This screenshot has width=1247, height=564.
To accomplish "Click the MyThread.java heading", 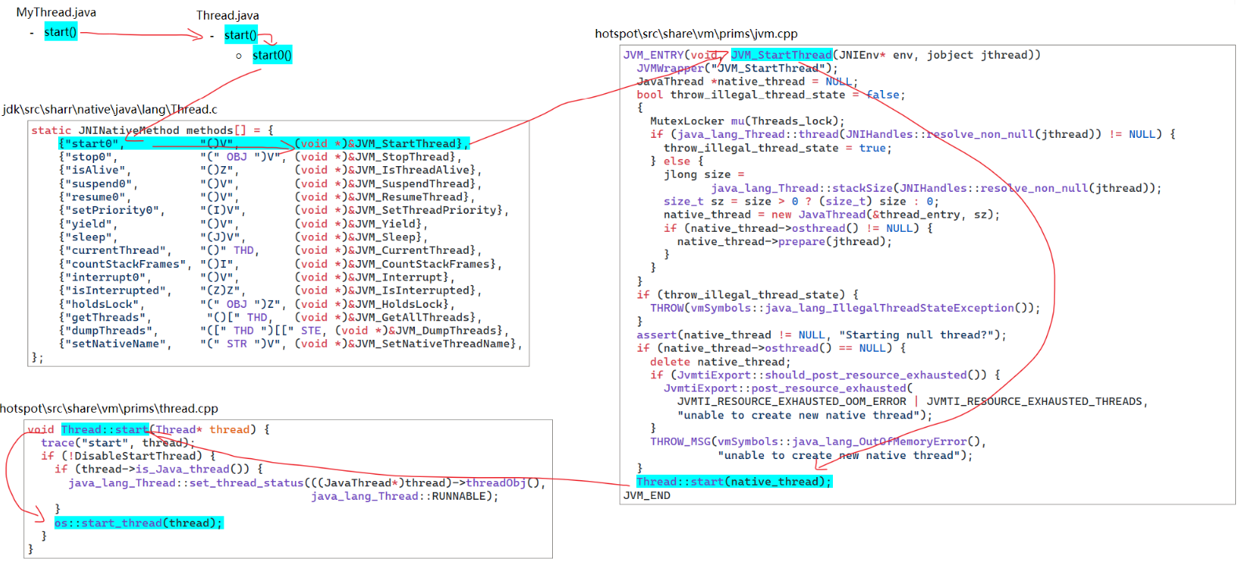I will pyautogui.click(x=56, y=13).
